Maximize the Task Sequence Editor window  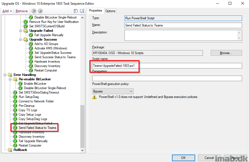pyautogui.click(x=230, y=3)
